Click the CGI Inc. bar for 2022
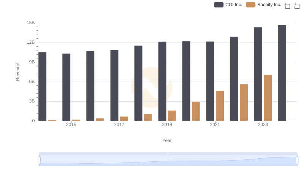 coord(234,79)
